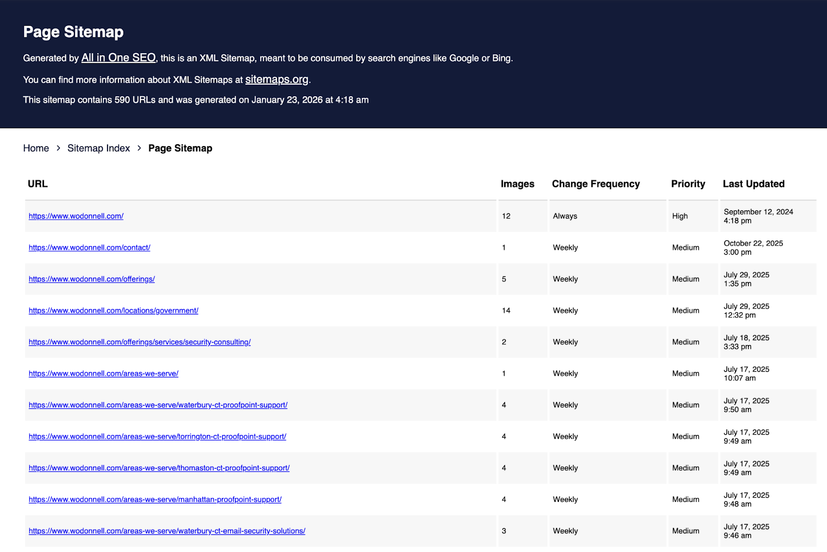
Task: Open the torrington-ct-proofpoint-support link
Action: tap(157, 436)
